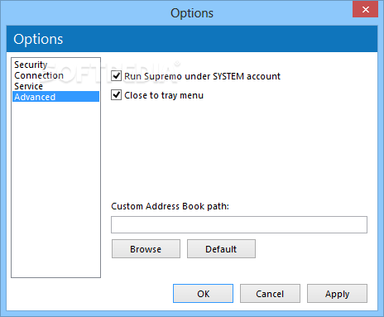Apply the current option changes
The height and width of the screenshot is (317, 384).
tap(337, 294)
